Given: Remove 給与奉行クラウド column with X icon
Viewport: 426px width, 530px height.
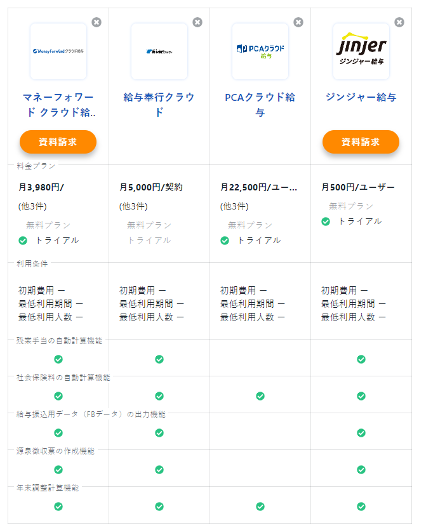Looking at the screenshot, I should click(x=197, y=22).
